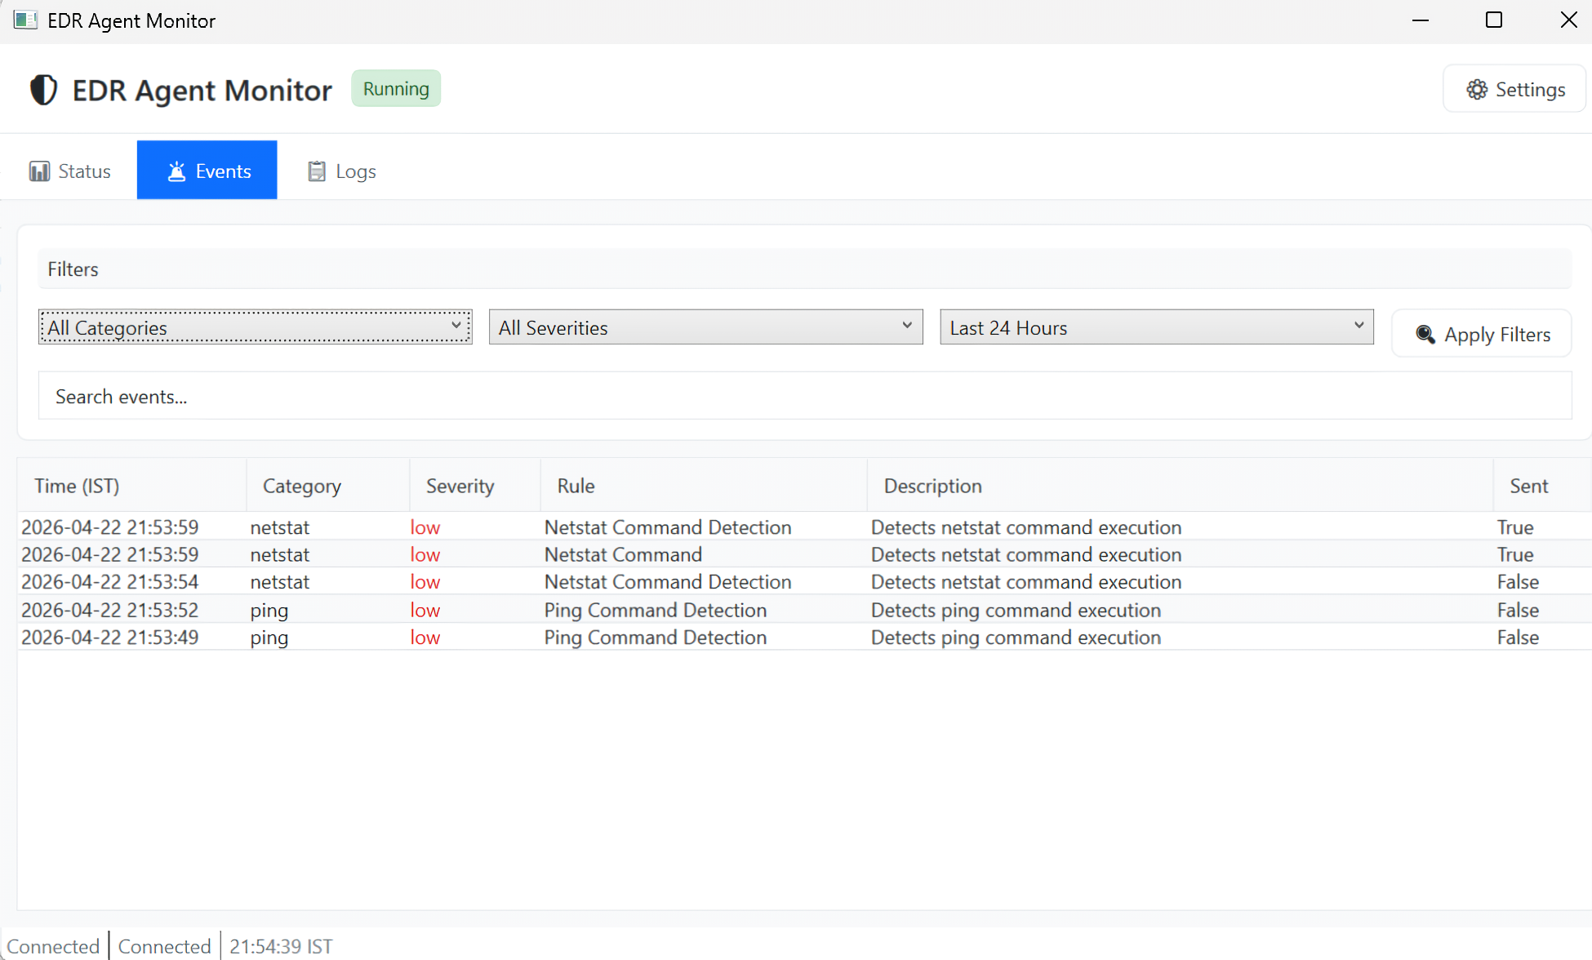Select the 'Netstat Command' rule row

point(805,554)
